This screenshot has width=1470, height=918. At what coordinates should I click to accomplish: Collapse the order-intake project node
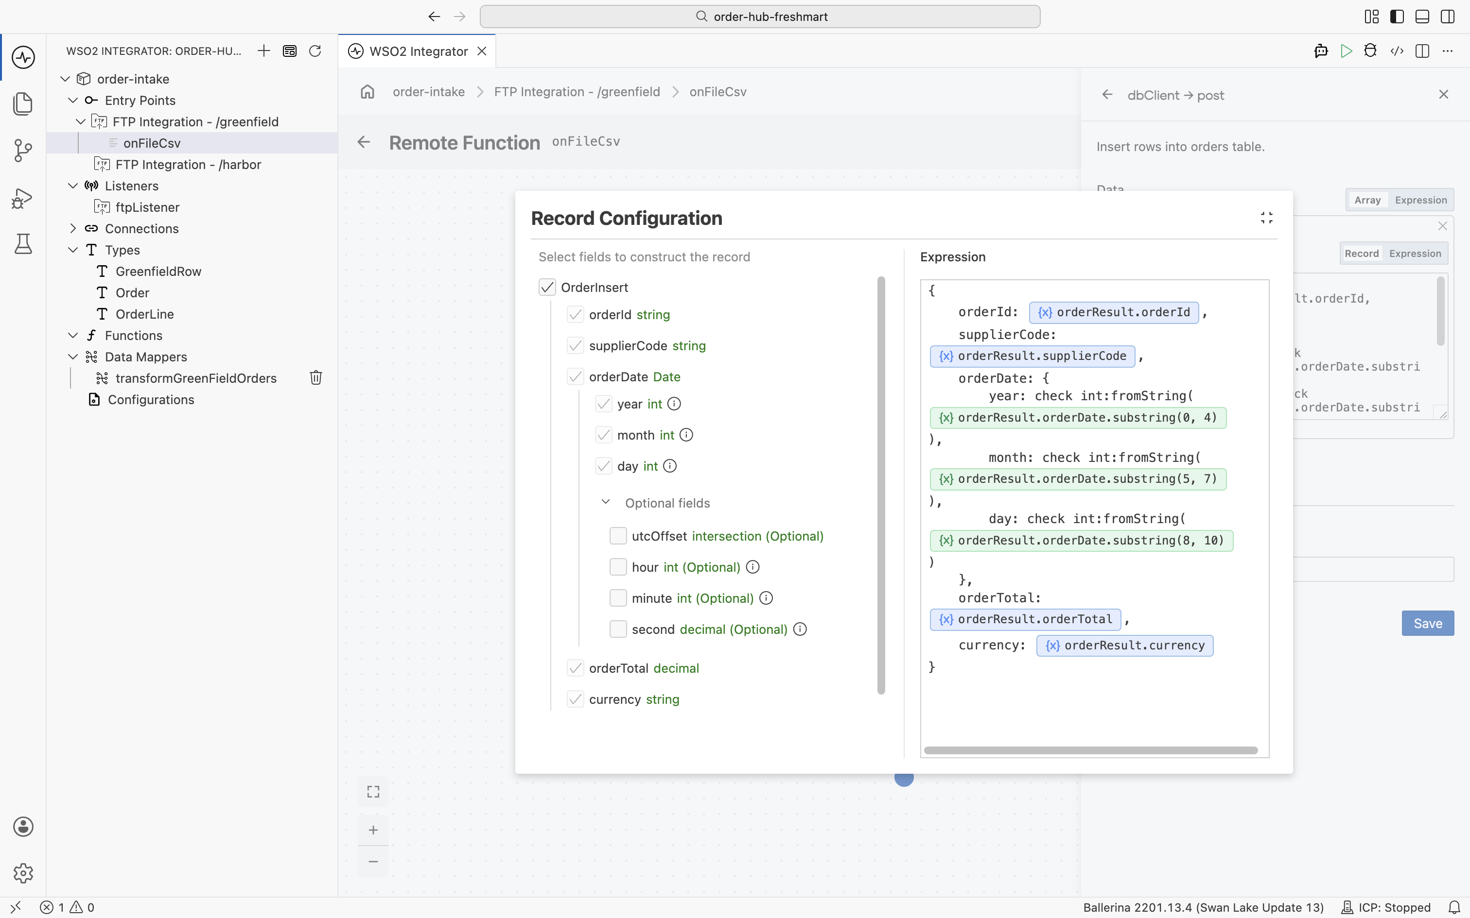[x=65, y=79]
